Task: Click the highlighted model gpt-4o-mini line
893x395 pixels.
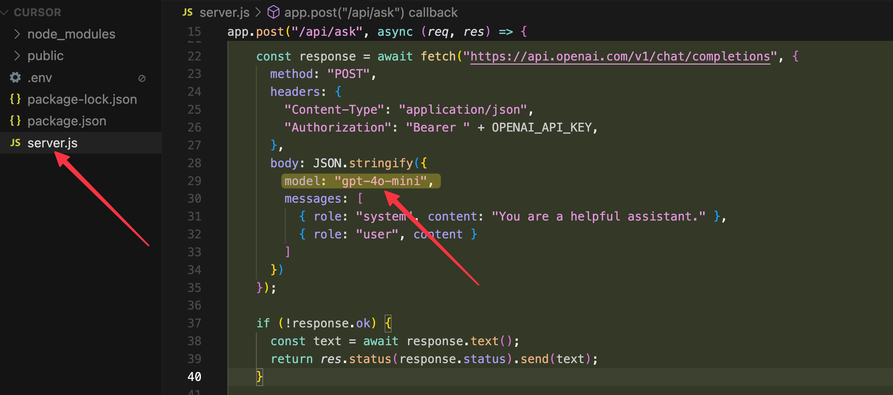Action: pyautogui.click(x=361, y=181)
